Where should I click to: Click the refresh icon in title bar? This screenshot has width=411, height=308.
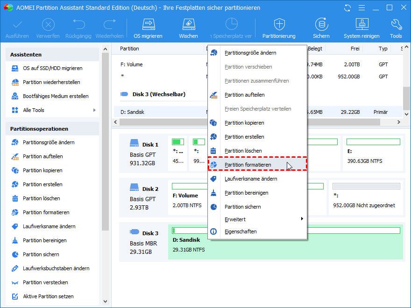coord(347,8)
